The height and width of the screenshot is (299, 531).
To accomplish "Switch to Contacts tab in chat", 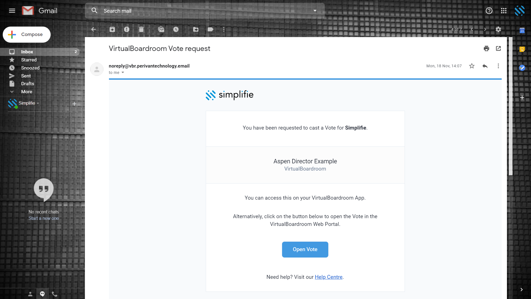I will tap(30, 294).
